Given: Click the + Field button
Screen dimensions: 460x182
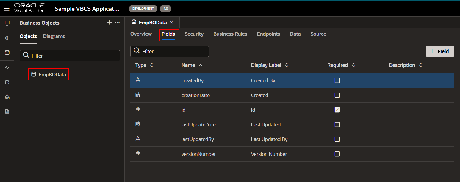Looking at the screenshot, I should [440, 51].
